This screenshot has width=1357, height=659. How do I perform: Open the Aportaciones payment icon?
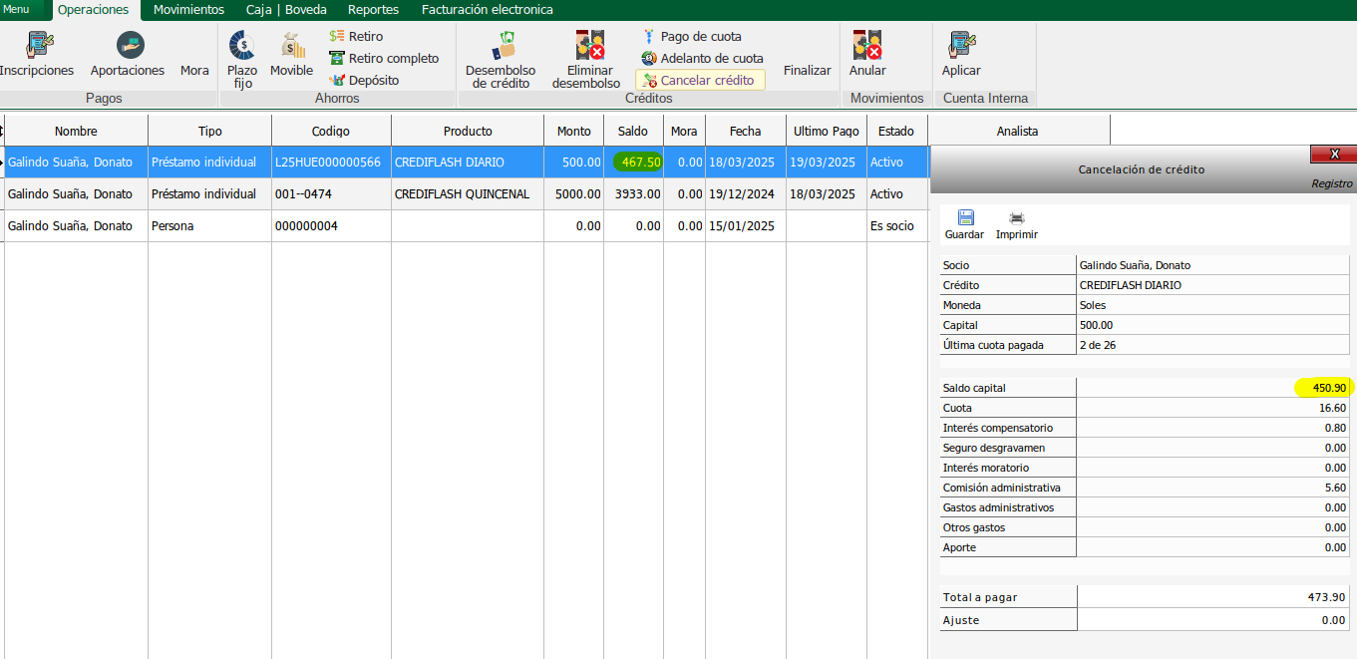129,46
